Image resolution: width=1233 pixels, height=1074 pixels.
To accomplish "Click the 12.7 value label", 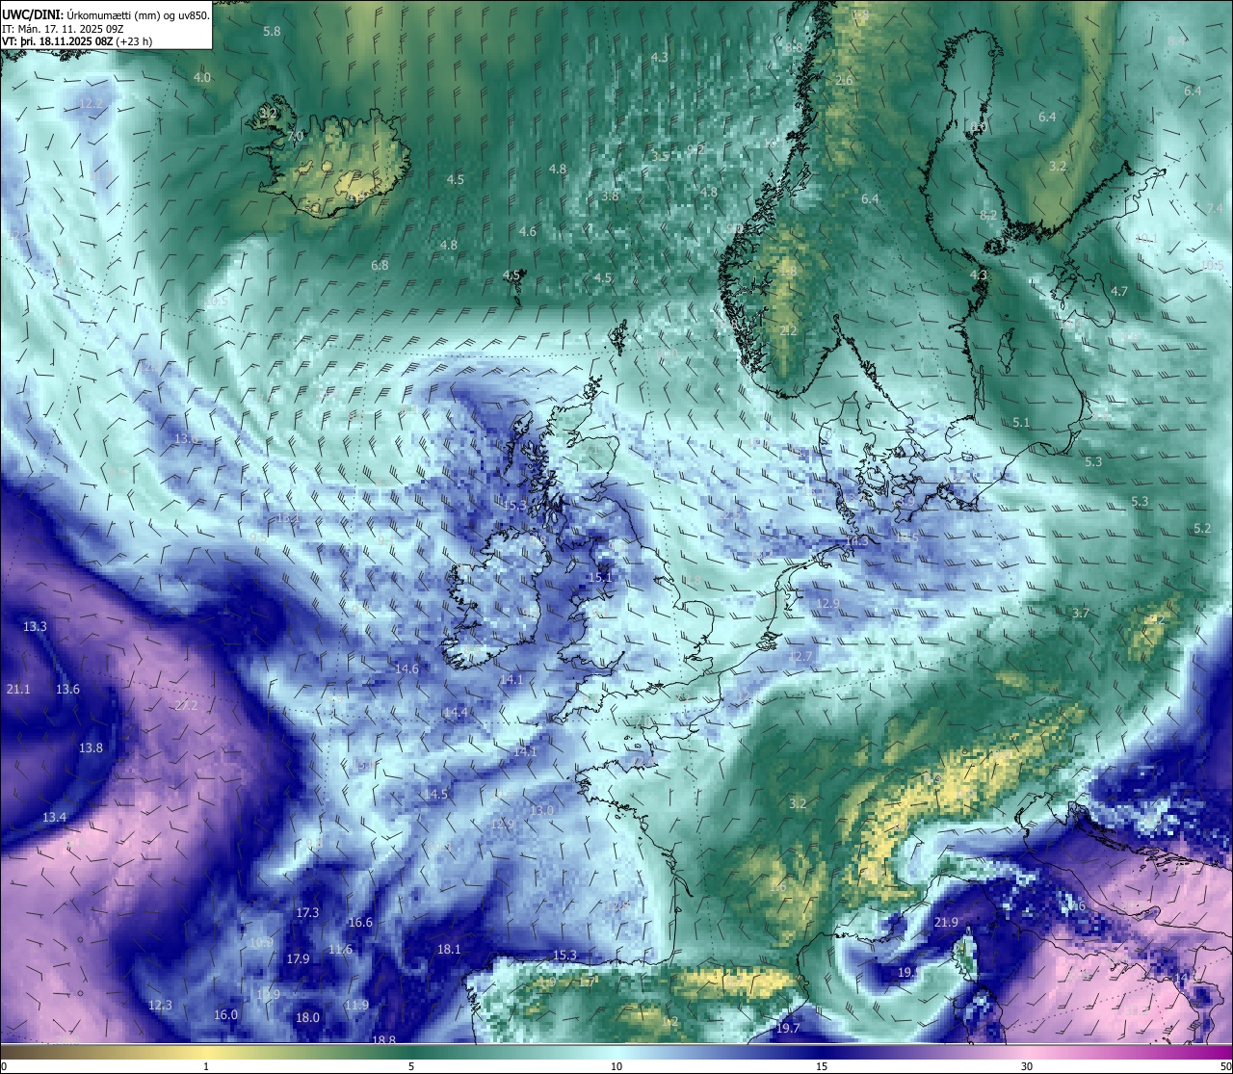I will coord(801,656).
